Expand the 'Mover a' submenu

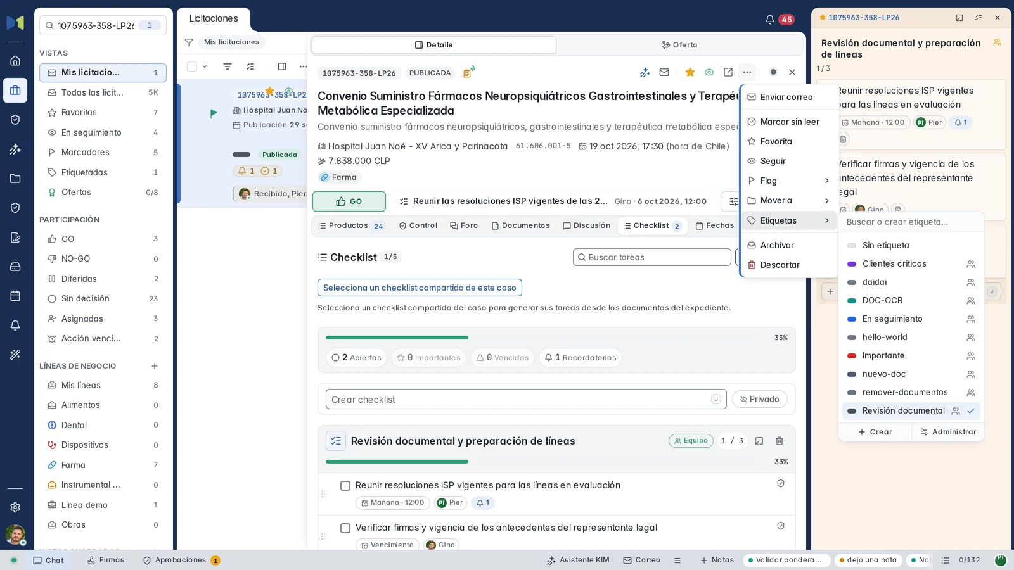pos(789,200)
